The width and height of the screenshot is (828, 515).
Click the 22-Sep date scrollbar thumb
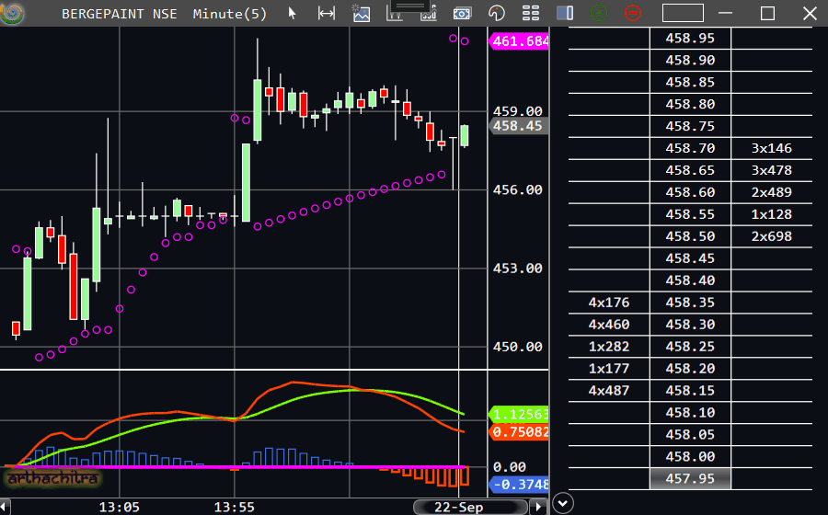[x=470, y=507]
